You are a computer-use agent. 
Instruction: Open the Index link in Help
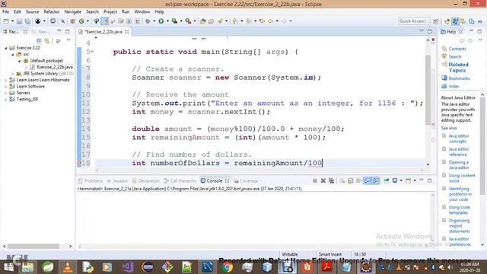point(454,86)
